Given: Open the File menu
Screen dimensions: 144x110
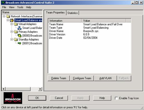Looking at the screenshot, I should tap(4, 7).
